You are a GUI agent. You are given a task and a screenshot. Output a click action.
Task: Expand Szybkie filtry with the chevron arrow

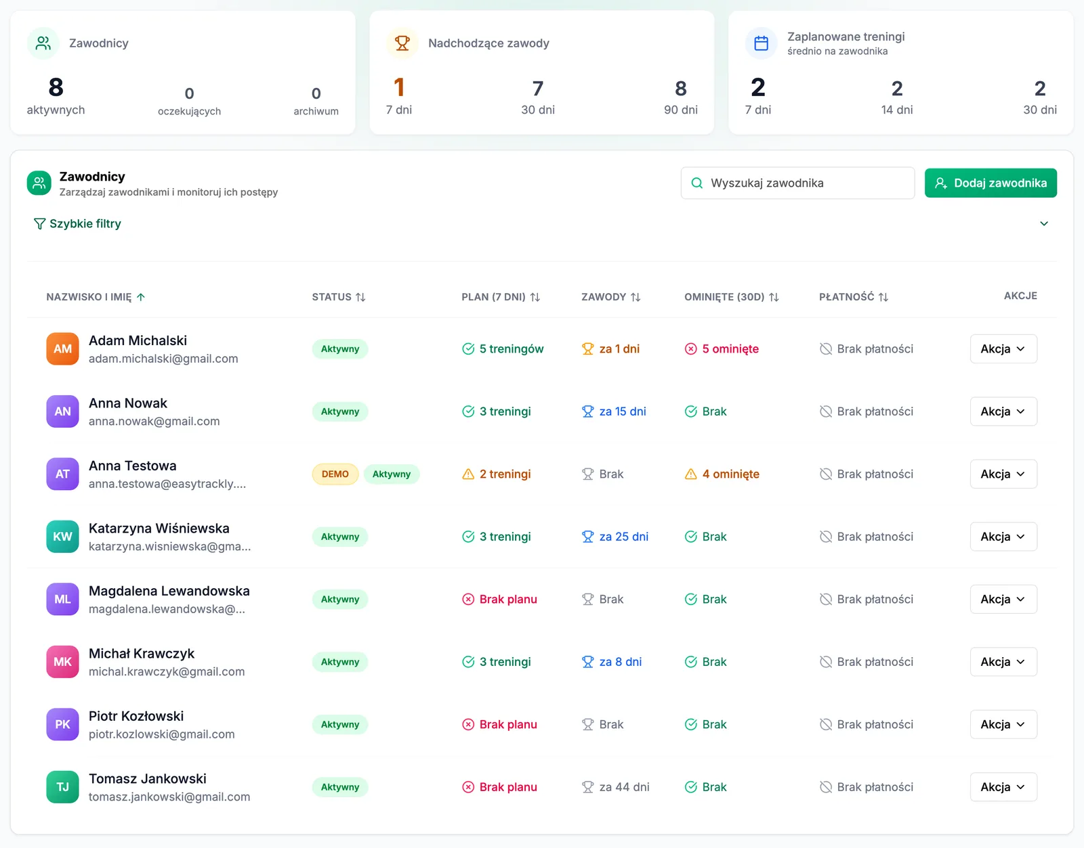(x=1044, y=224)
